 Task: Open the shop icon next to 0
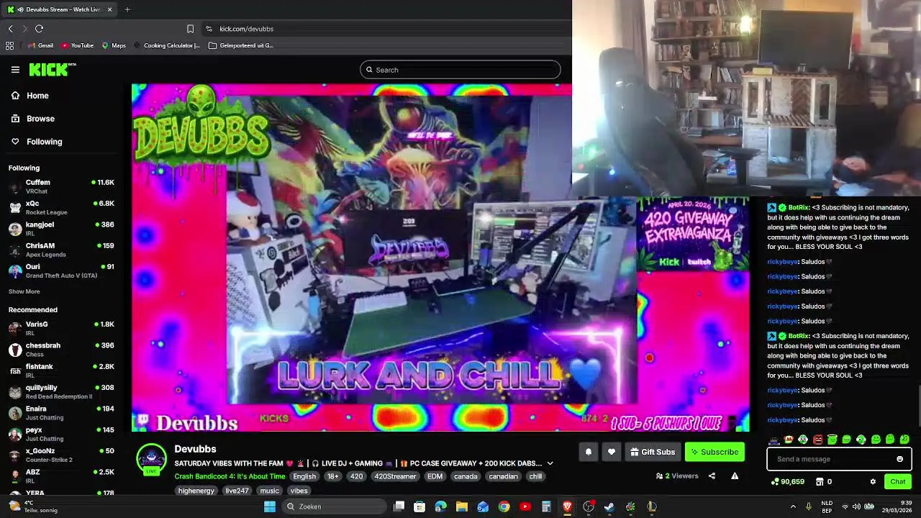click(x=819, y=481)
